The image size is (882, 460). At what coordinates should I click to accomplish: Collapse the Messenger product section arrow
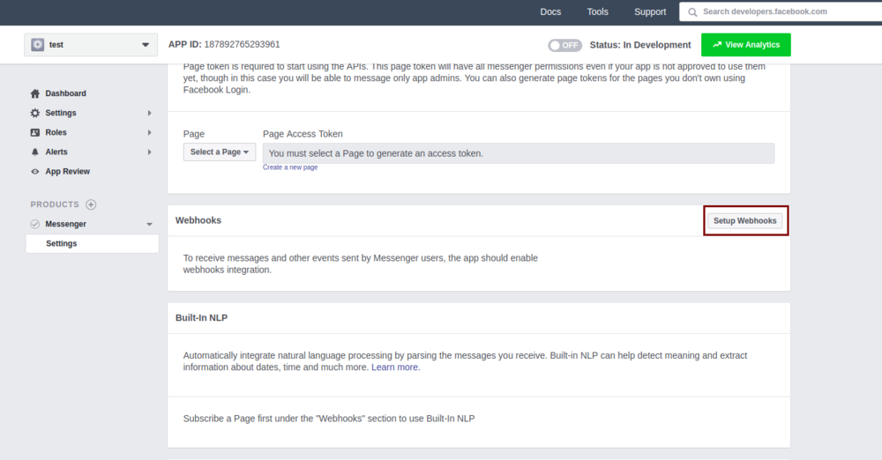(149, 225)
